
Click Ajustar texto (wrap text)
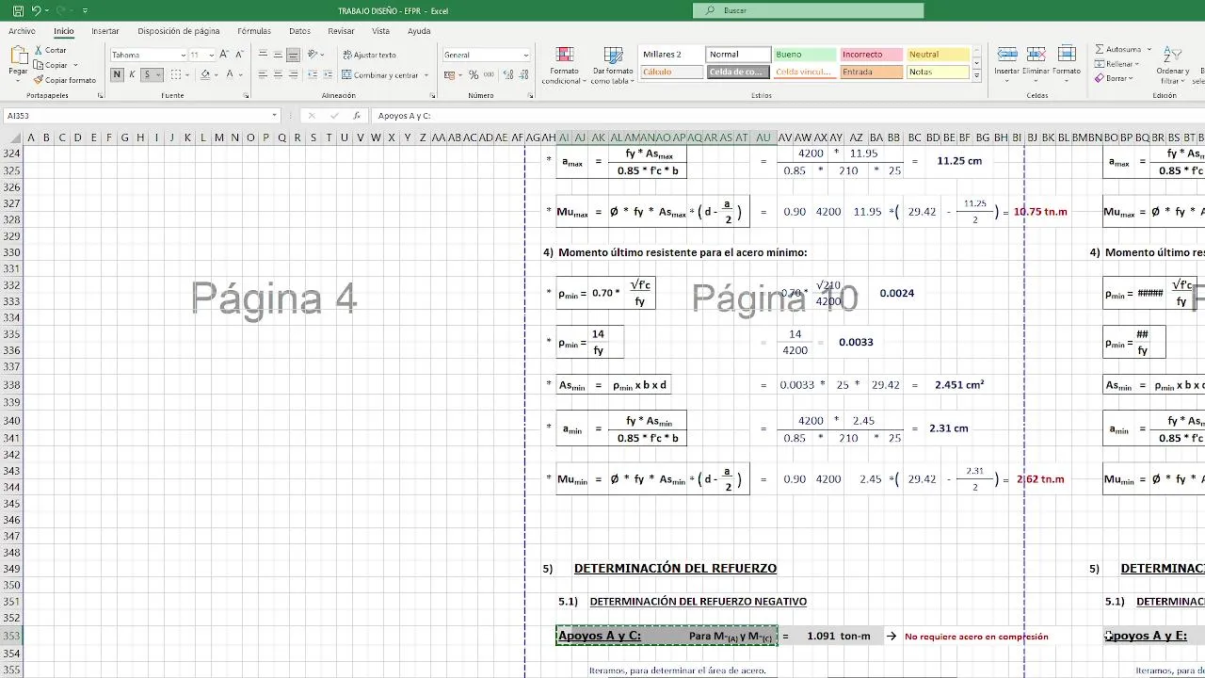[x=369, y=55]
